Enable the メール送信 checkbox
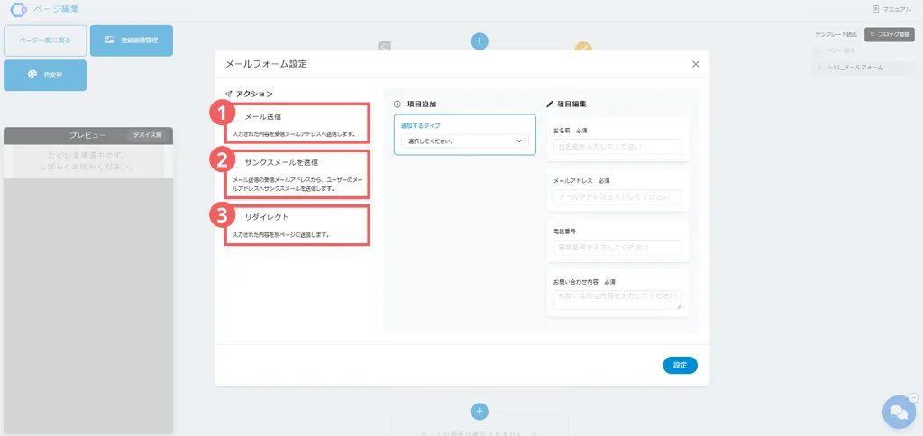 coord(237,116)
